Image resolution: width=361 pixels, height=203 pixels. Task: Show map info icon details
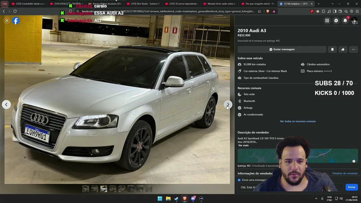(x=354, y=161)
